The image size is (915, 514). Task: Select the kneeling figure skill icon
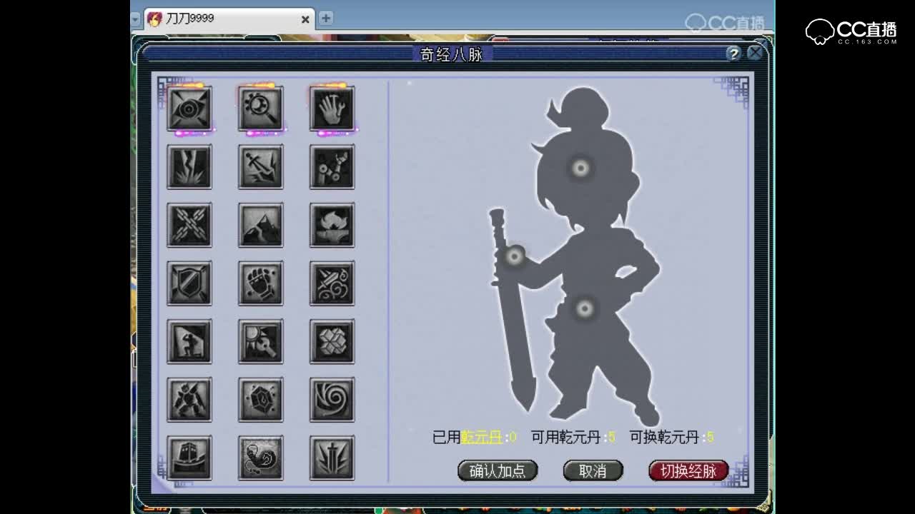tap(189, 341)
